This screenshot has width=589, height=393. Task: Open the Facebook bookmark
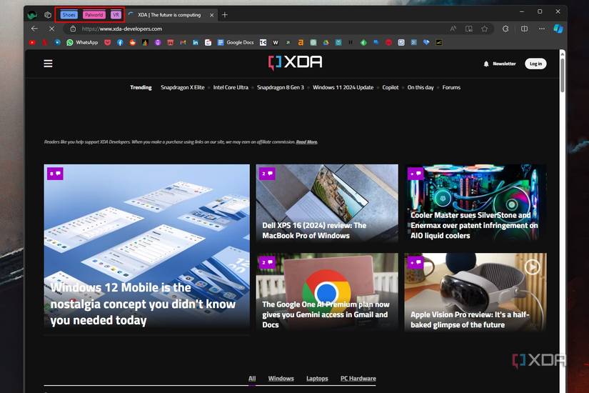click(120, 42)
